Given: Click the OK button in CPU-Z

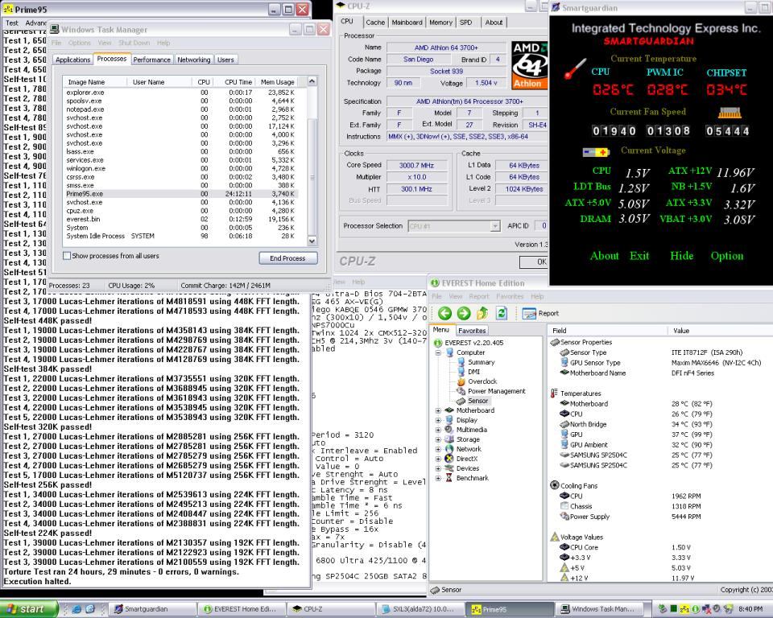Looking at the screenshot, I should (535, 262).
